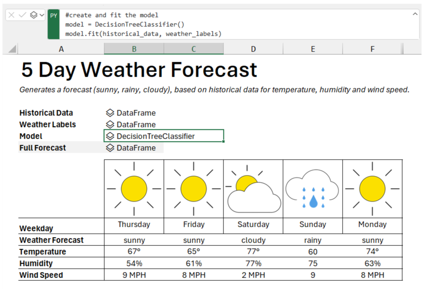Select column D header
The width and height of the screenshot is (425, 289).
253,49
